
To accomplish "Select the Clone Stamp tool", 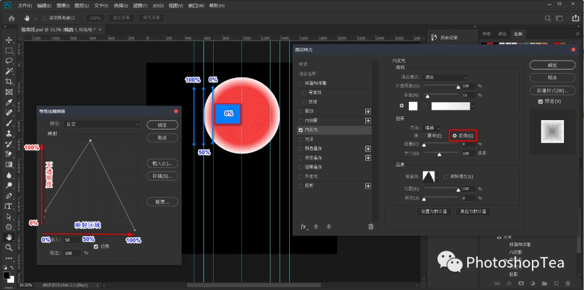I will tap(9, 134).
